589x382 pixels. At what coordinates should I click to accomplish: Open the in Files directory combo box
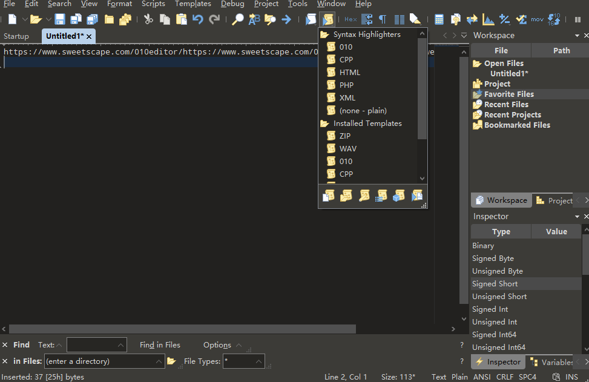(x=105, y=361)
